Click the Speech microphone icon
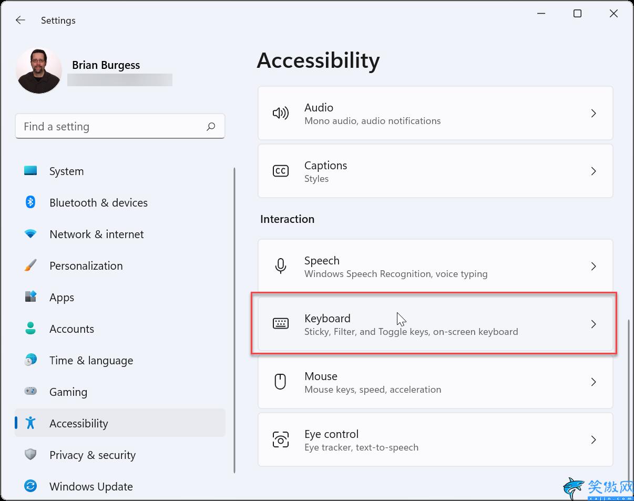The width and height of the screenshot is (634, 501). click(281, 266)
